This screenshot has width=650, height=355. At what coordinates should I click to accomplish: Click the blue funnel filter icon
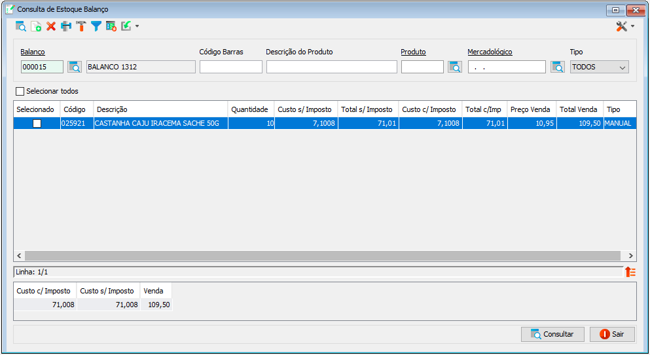pos(96,27)
